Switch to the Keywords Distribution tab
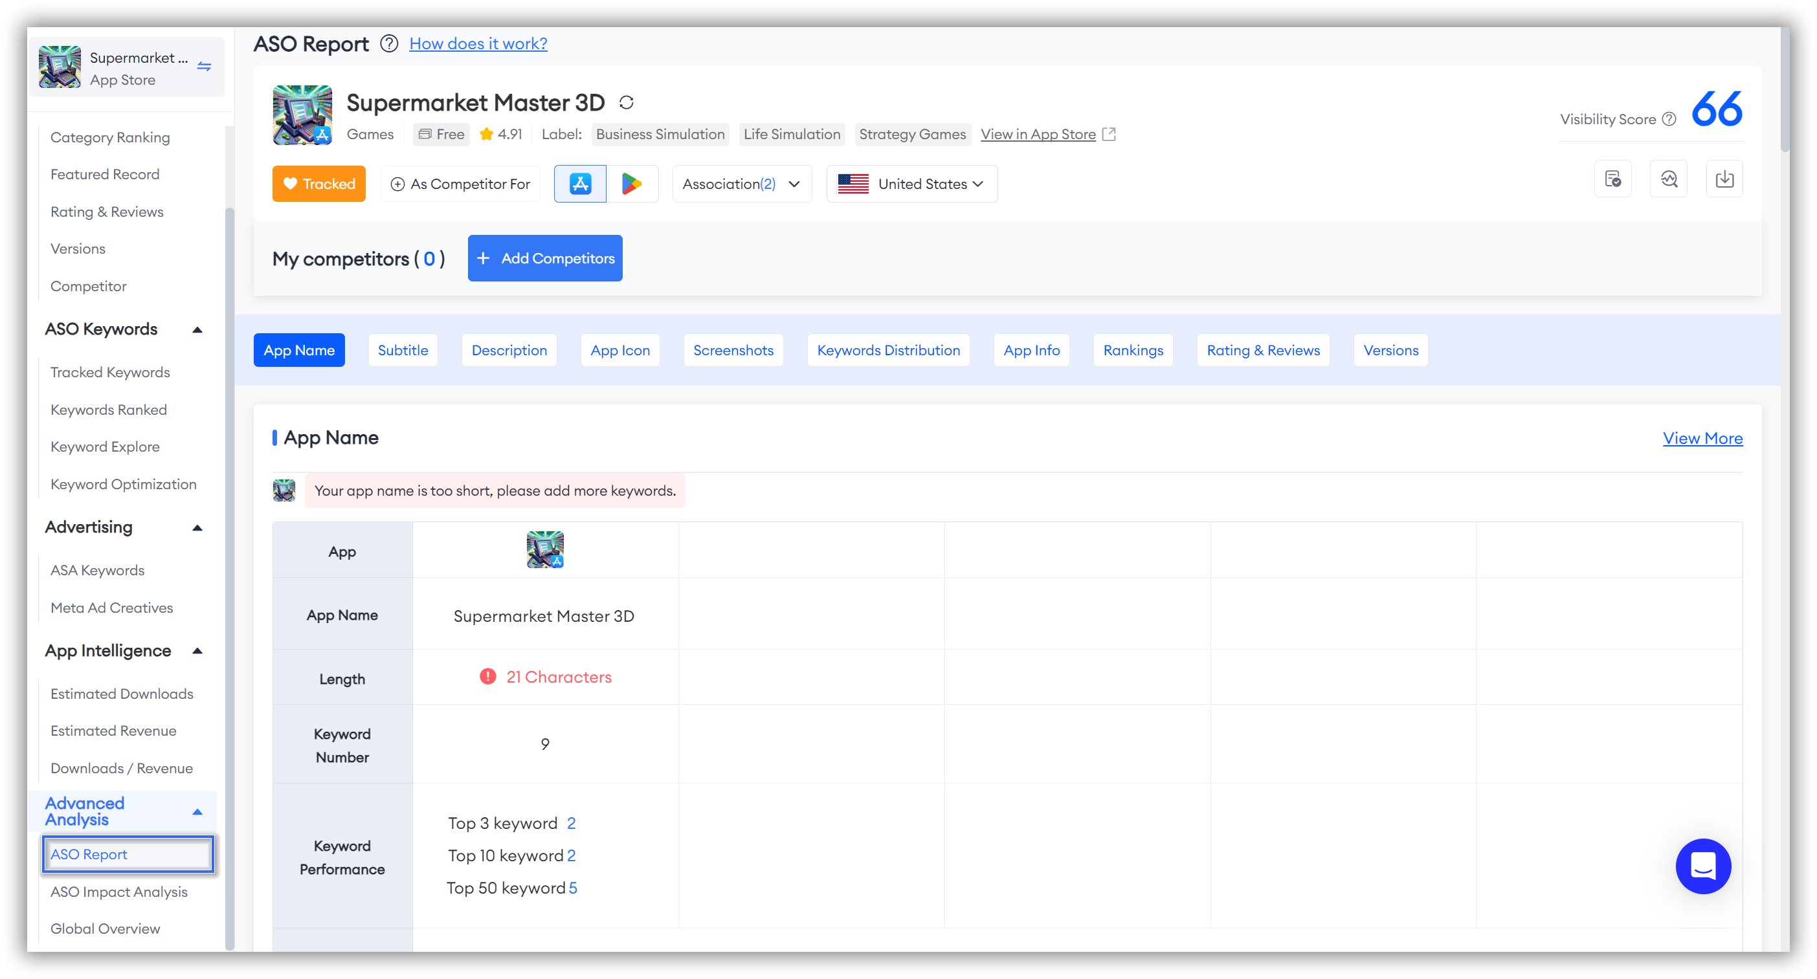 (889, 351)
